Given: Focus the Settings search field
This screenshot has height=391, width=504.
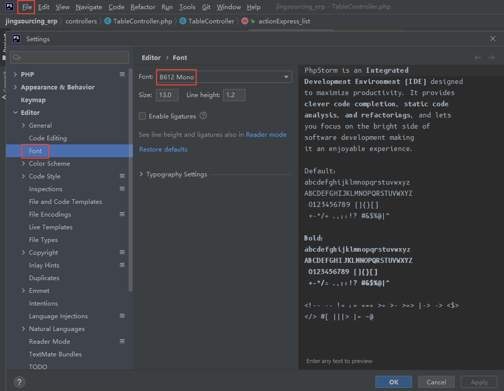Looking at the screenshot, I should pyautogui.click(x=70, y=57).
